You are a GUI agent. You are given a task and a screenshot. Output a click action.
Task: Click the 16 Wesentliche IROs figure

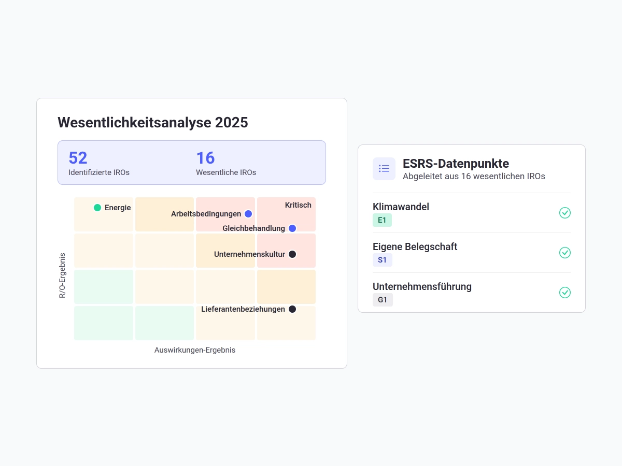pos(205,158)
